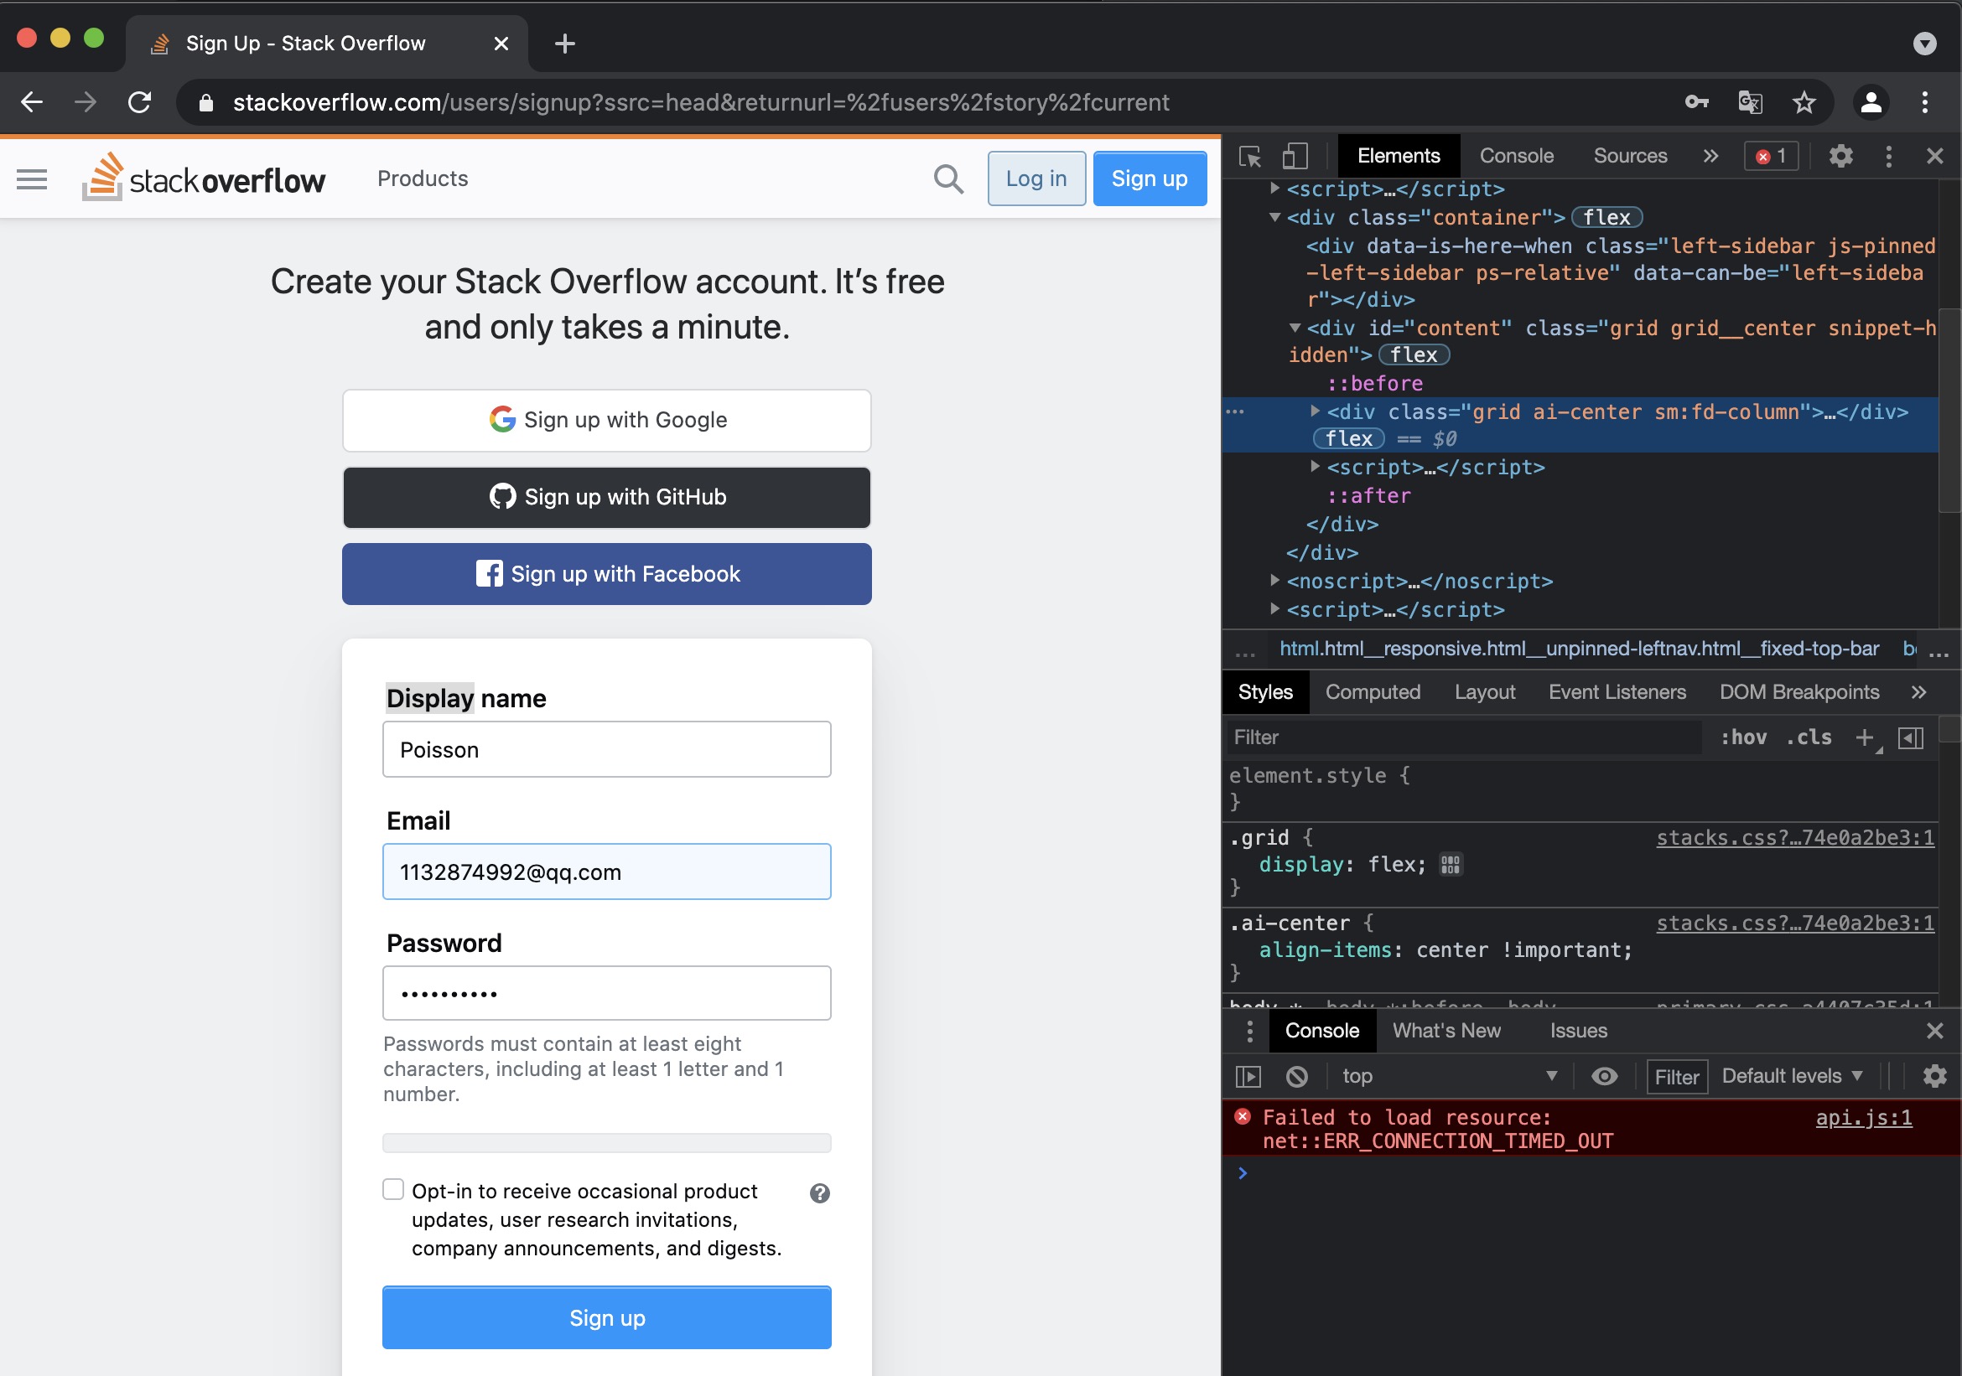Toggle the .cls element classes button
The image size is (1962, 1376).
click(1809, 737)
